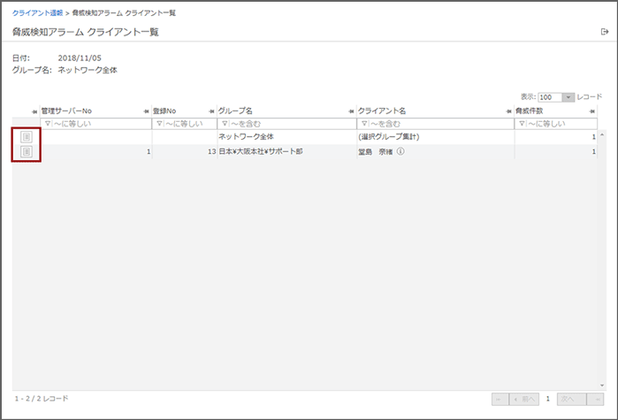Sort by 脅威件数 column header

click(x=530, y=111)
